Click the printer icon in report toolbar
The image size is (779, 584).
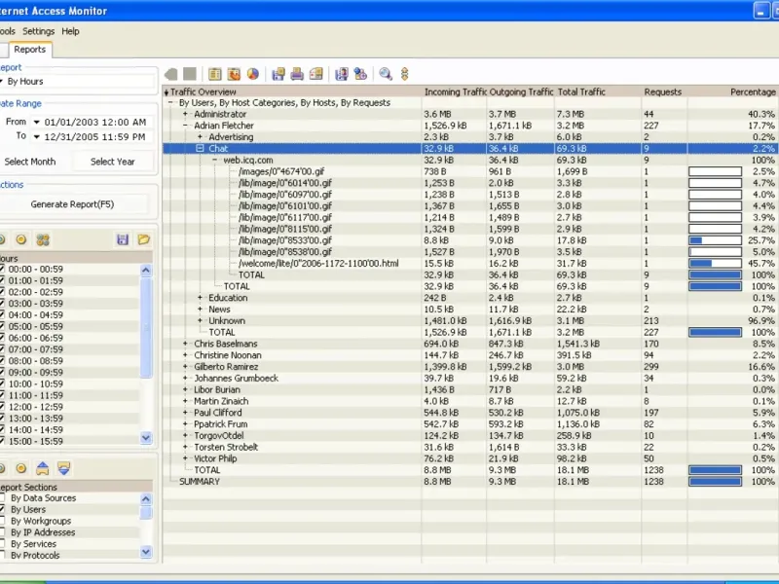tap(297, 73)
